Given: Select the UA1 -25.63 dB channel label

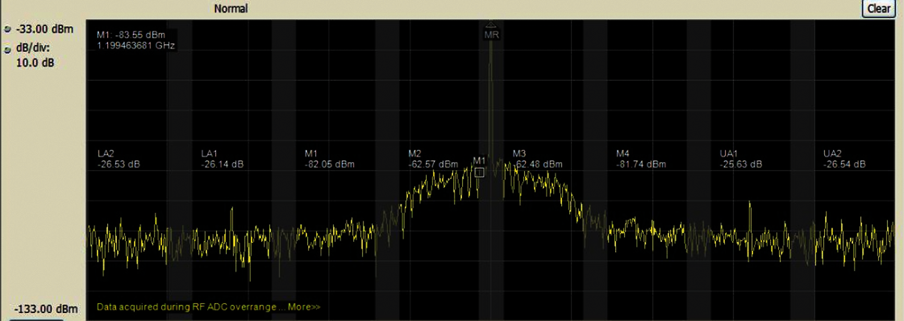Looking at the screenshot, I should [x=740, y=159].
